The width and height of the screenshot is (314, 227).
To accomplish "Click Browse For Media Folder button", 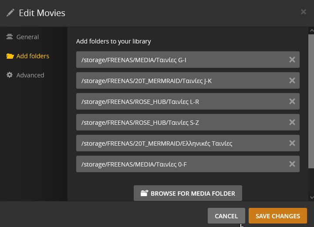I will pyautogui.click(x=188, y=193).
